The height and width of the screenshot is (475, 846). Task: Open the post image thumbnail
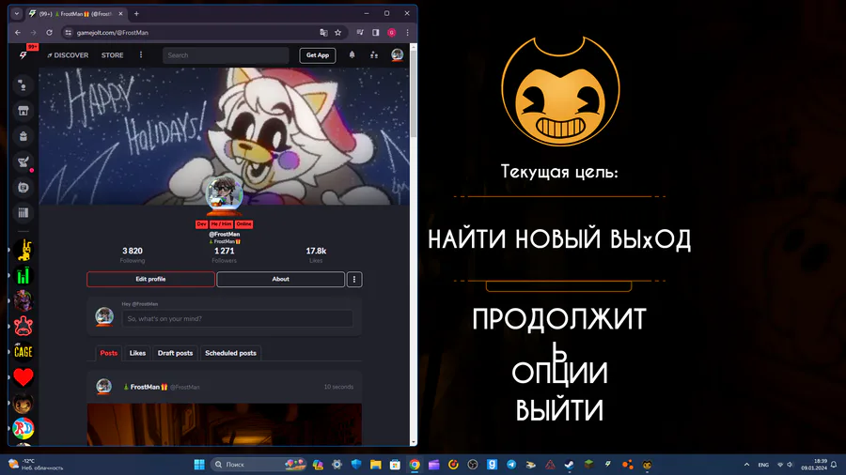coord(225,424)
